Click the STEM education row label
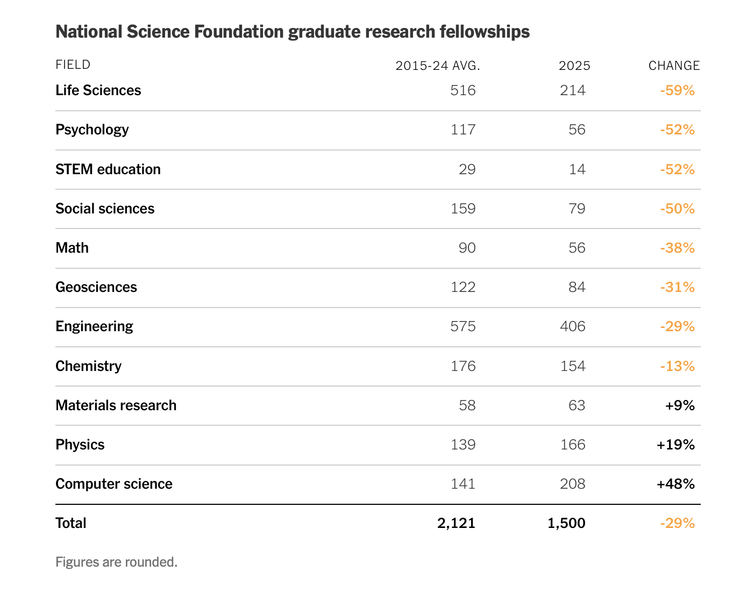This screenshot has height=600, width=740. [108, 169]
